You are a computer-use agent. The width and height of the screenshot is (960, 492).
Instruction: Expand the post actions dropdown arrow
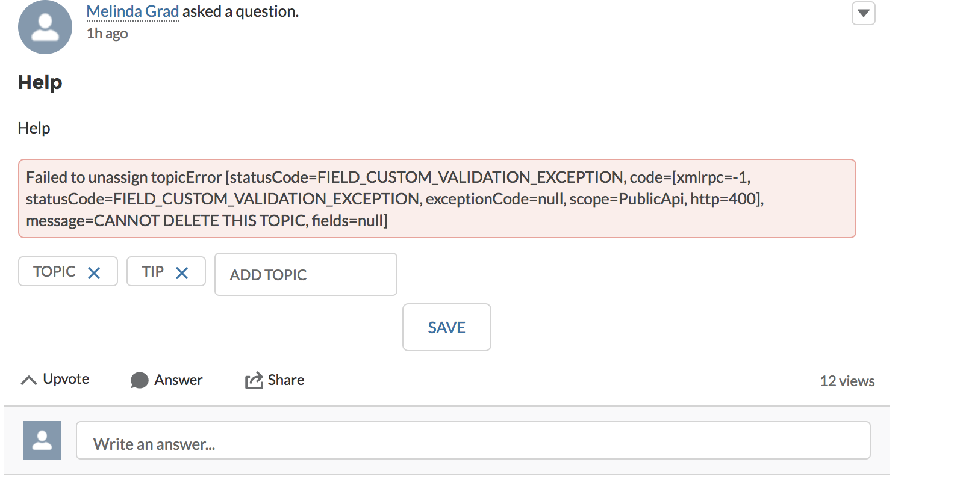(x=864, y=13)
